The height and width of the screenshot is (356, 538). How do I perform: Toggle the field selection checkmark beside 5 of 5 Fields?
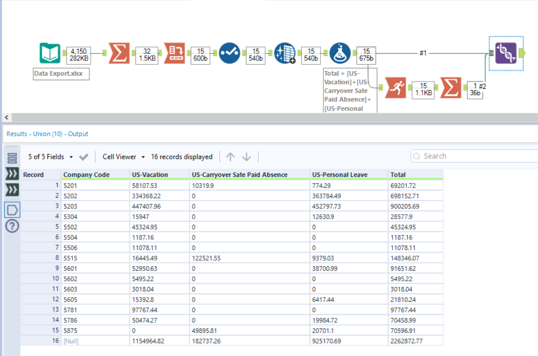click(x=84, y=157)
